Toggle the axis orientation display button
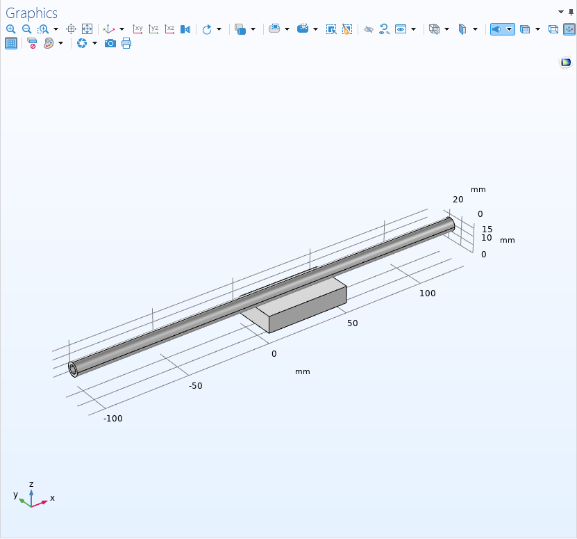This screenshot has height=539, width=577. coord(569,29)
